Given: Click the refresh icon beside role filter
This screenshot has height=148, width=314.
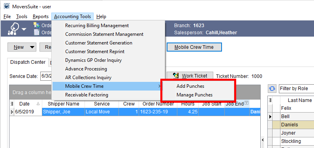Looking at the screenshot, I should tap(272, 89).
